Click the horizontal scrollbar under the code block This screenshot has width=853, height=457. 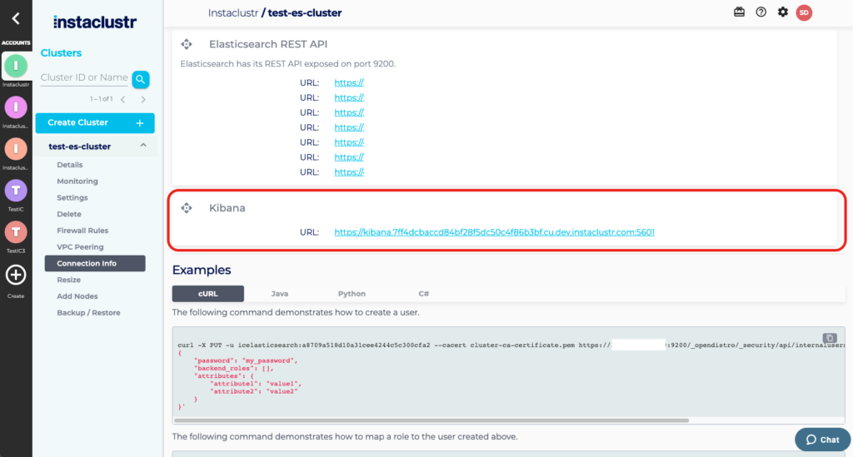pyautogui.click(x=433, y=420)
